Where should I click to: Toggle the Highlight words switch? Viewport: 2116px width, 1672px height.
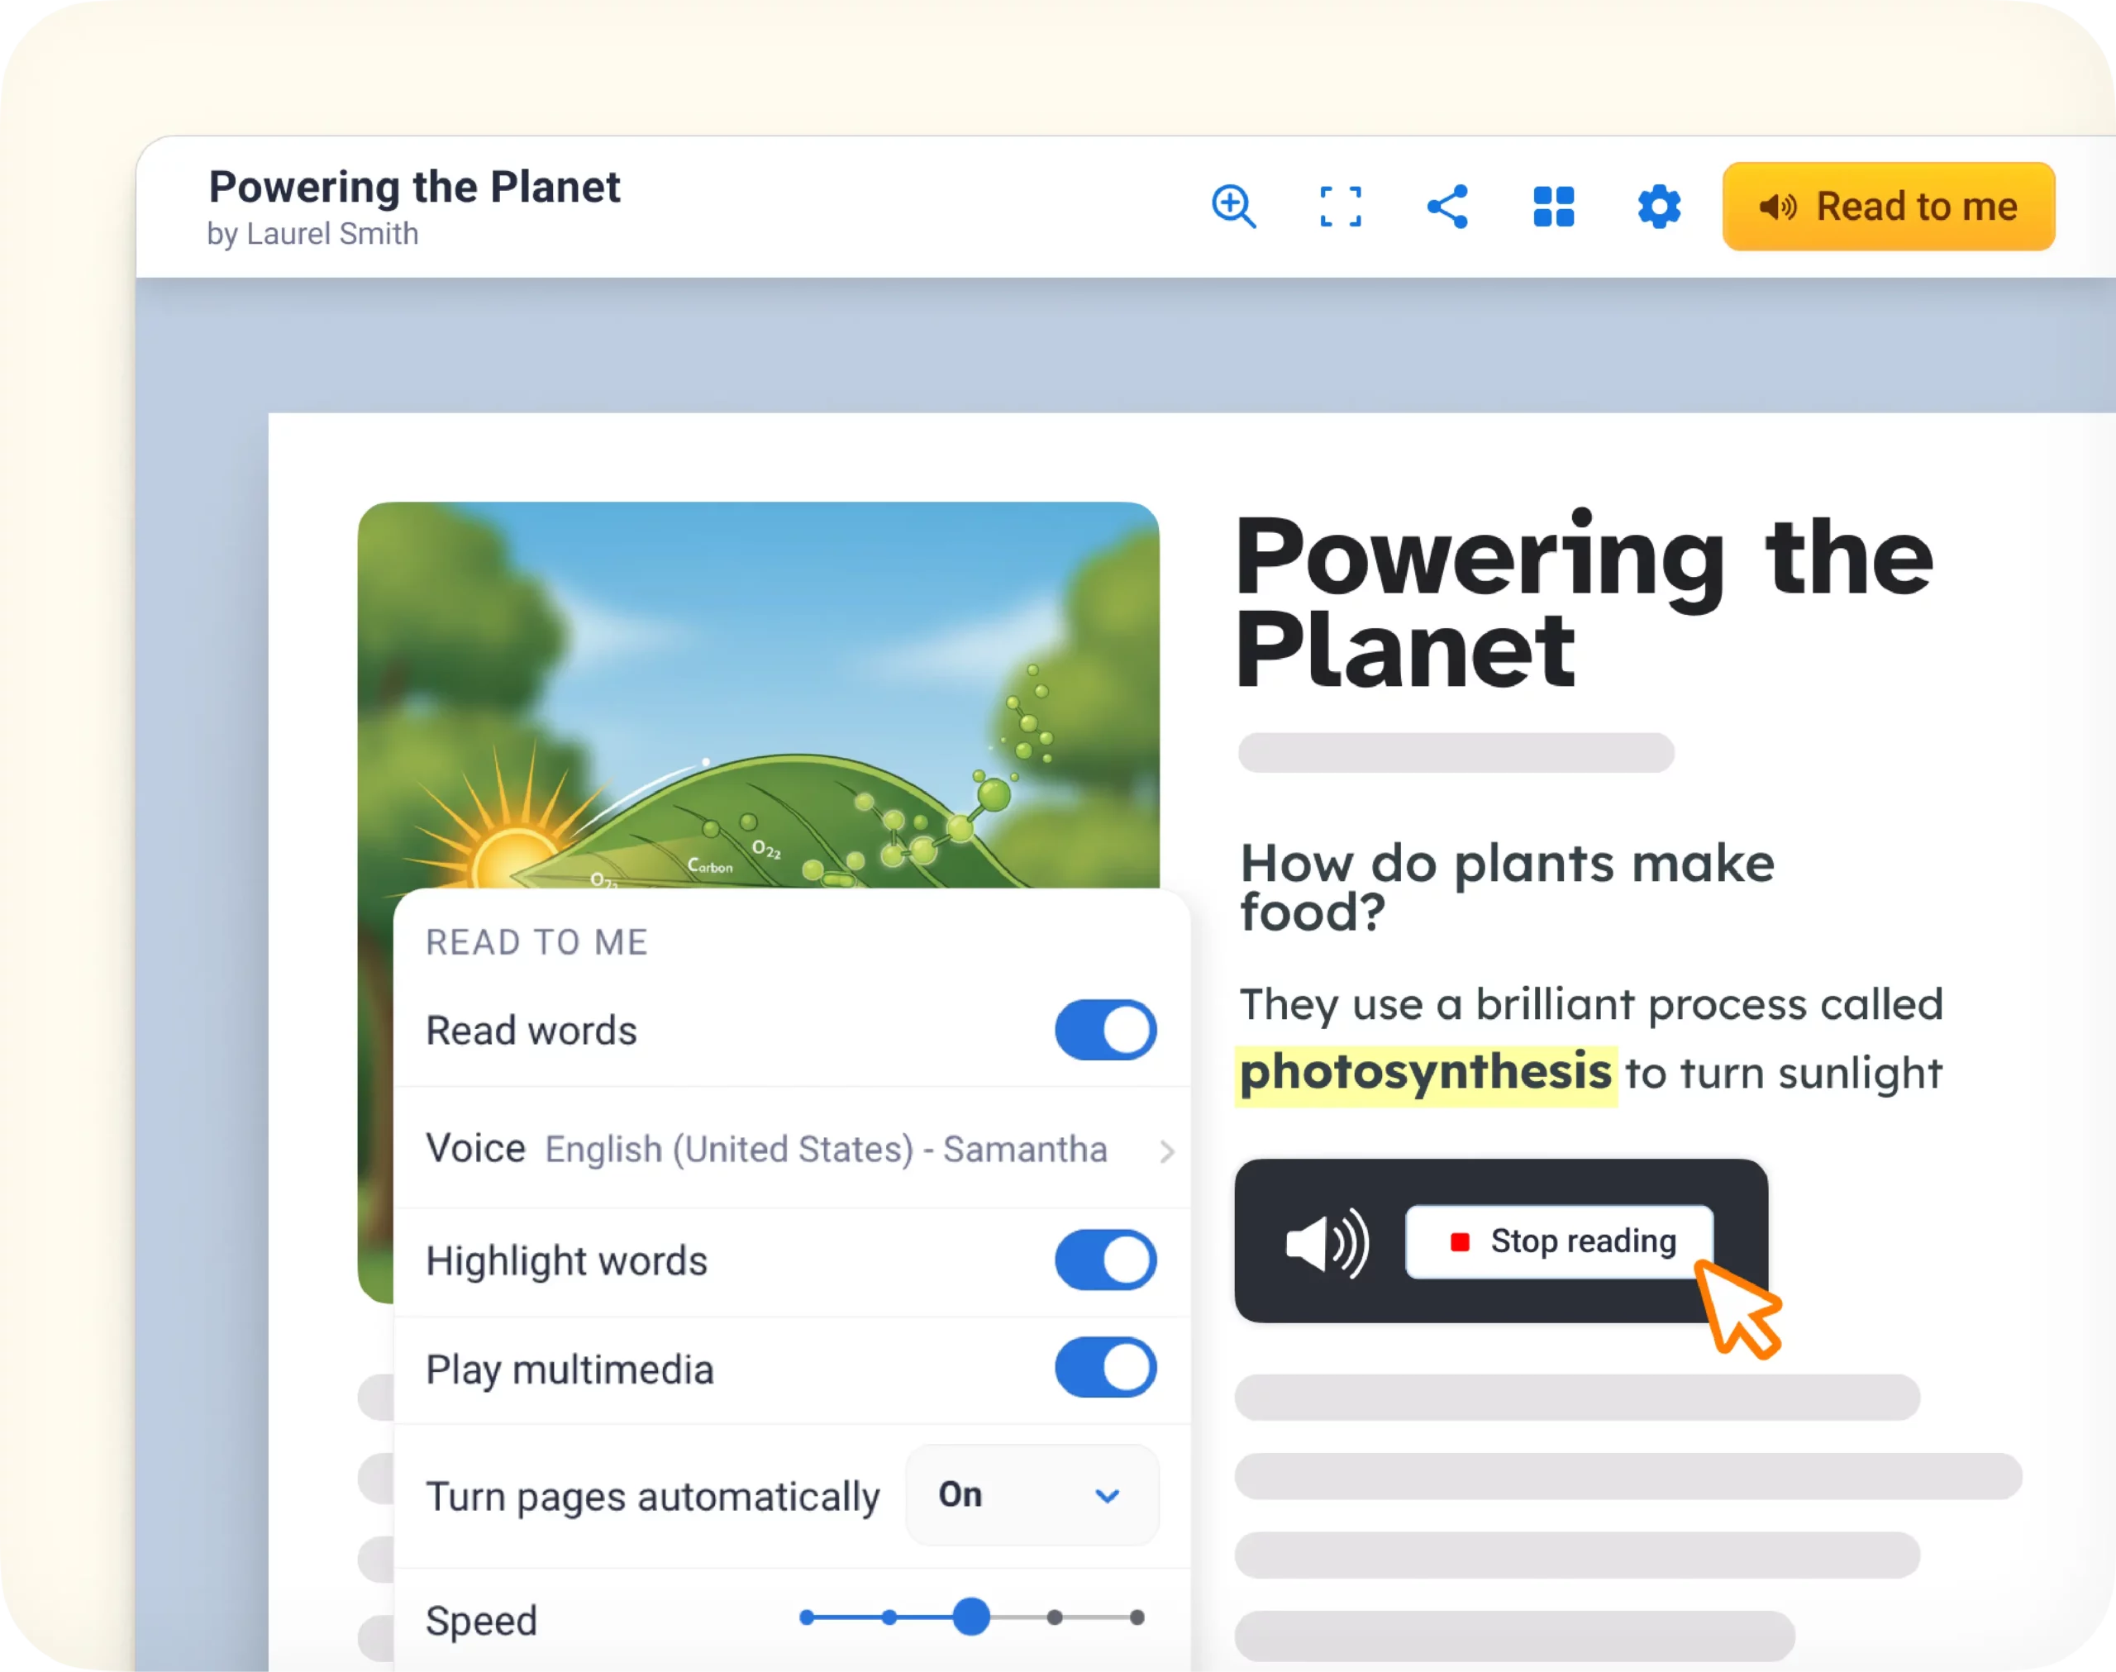click(1105, 1260)
